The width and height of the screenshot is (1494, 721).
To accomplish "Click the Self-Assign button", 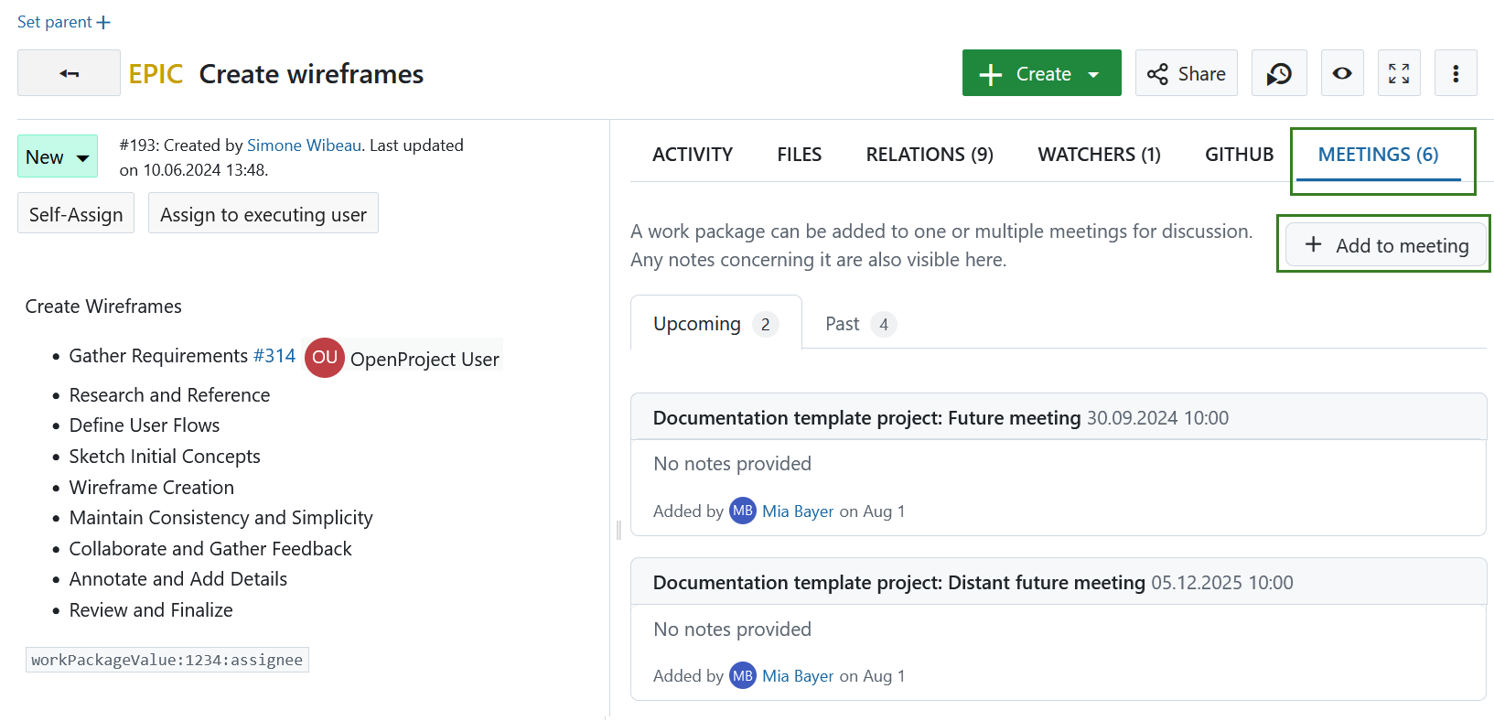I will (76, 214).
